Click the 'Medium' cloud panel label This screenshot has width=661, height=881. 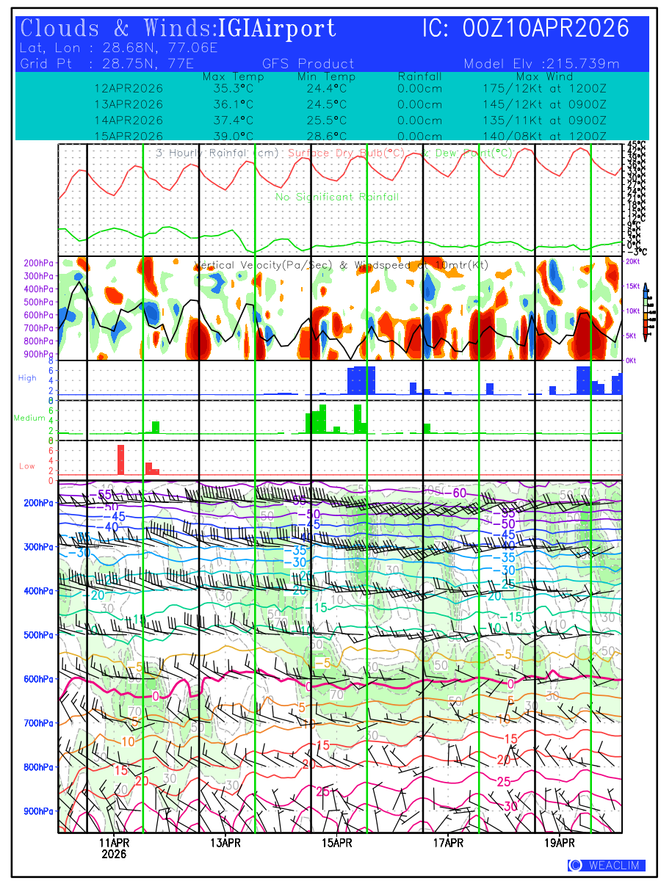click(x=29, y=418)
